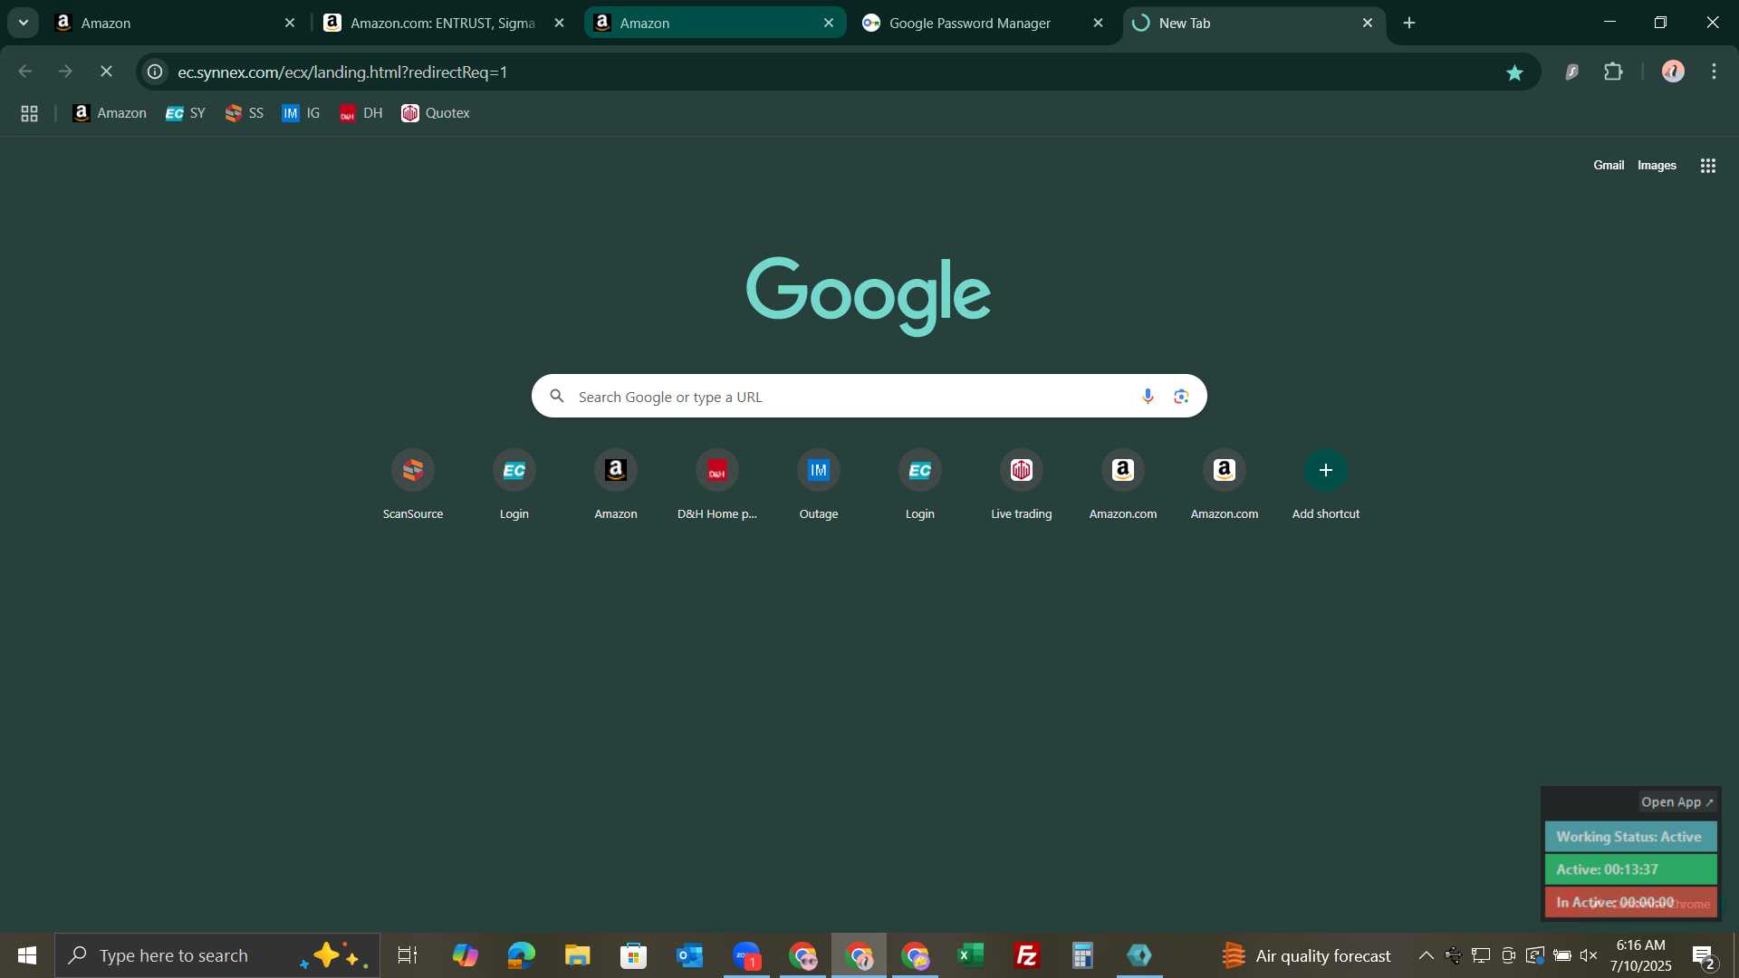
Task: Open the apps grid in bookmarks bar
Action: pyautogui.click(x=29, y=113)
